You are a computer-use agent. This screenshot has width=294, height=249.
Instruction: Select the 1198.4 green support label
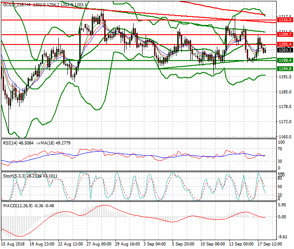coord(285,60)
